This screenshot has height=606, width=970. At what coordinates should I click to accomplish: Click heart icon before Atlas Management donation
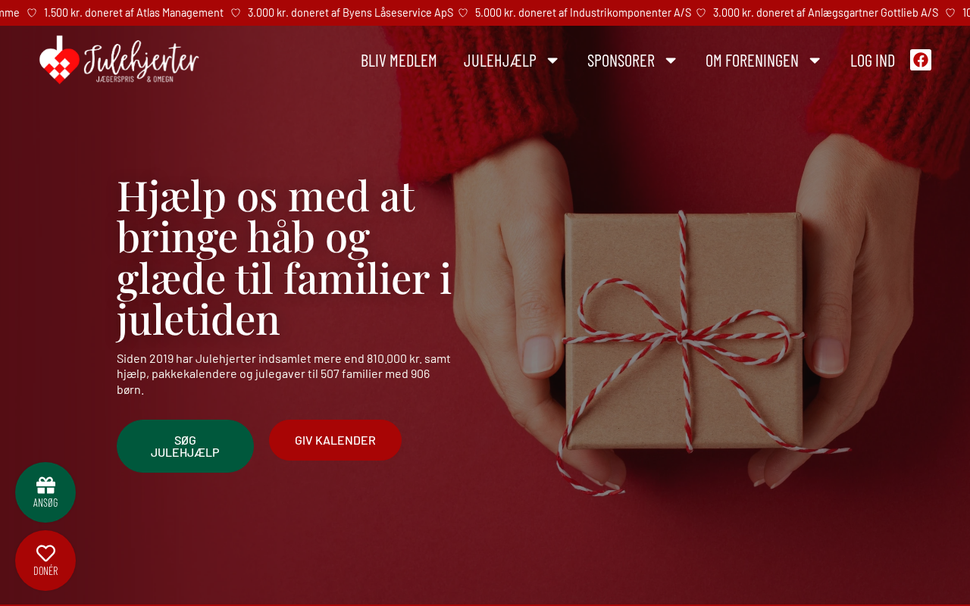32,13
